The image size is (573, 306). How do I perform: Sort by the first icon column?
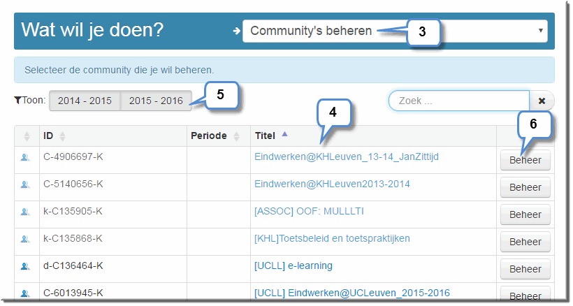click(27, 136)
